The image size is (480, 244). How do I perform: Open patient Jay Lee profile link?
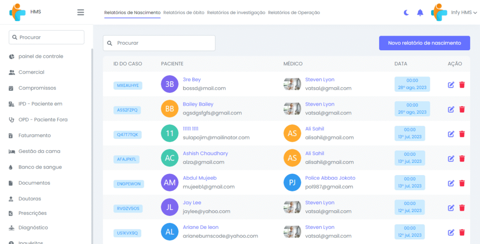tap(192, 203)
